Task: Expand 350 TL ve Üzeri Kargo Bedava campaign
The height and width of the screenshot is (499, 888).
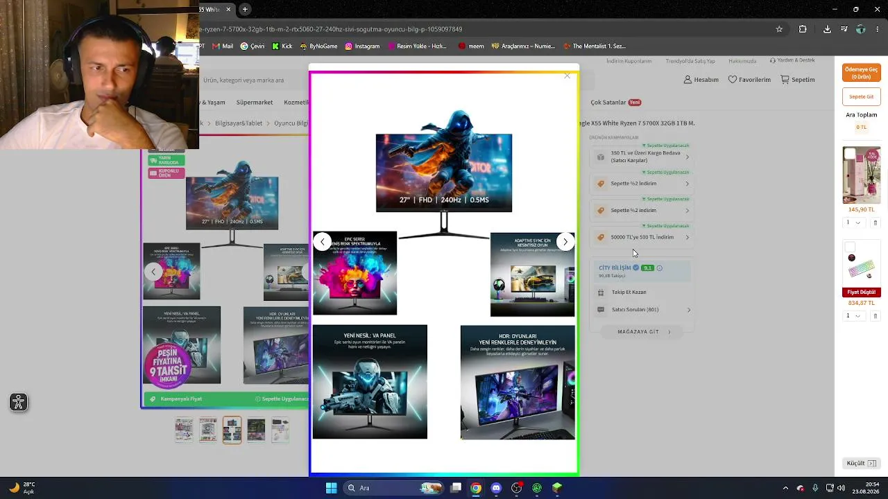Action: [x=643, y=157]
